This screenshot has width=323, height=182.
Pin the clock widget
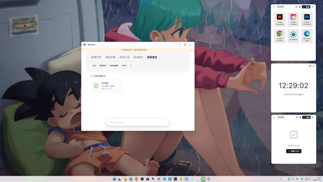click(x=310, y=66)
